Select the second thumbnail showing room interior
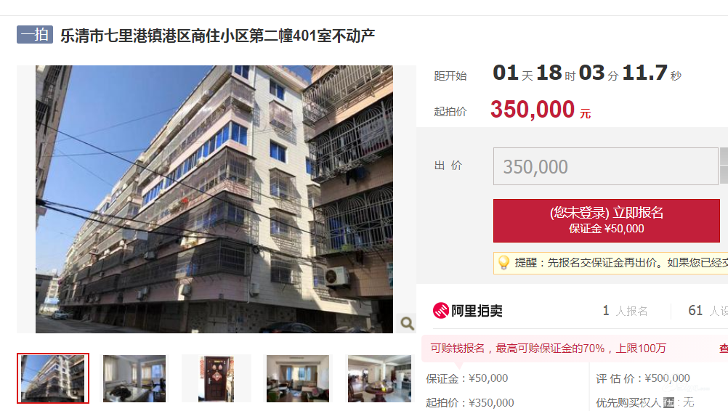 coord(134,378)
